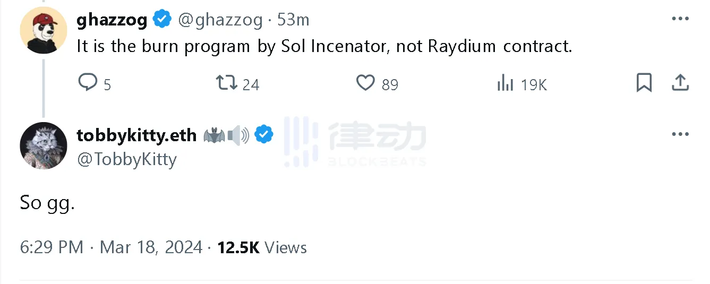Click the @TobbyKitty handle
710x284 pixels.
pyautogui.click(x=127, y=159)
